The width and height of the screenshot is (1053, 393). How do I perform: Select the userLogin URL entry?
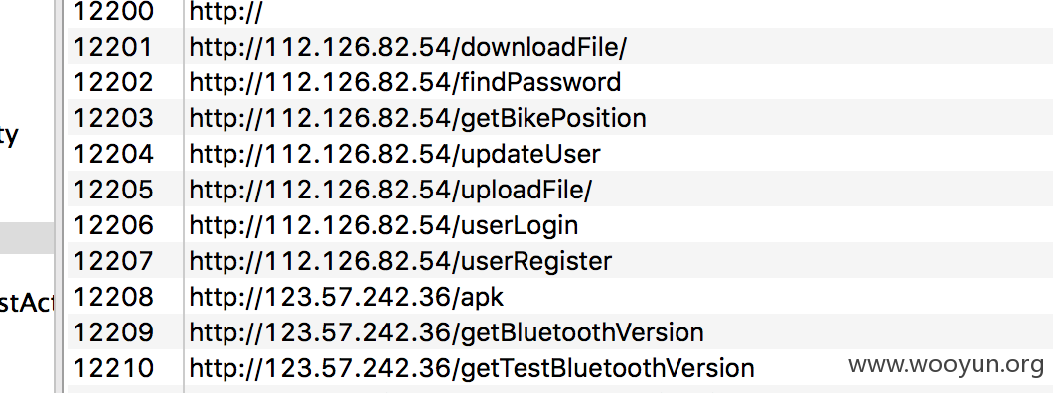pos(560,224)
